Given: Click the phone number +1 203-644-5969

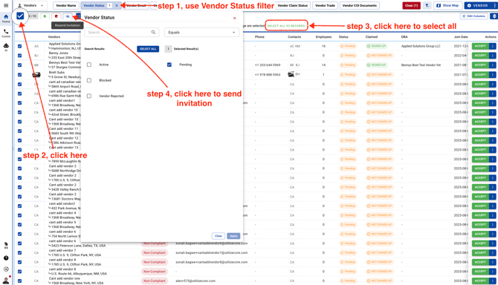Looking at the screenshot, I should click(x=268, y=65).
